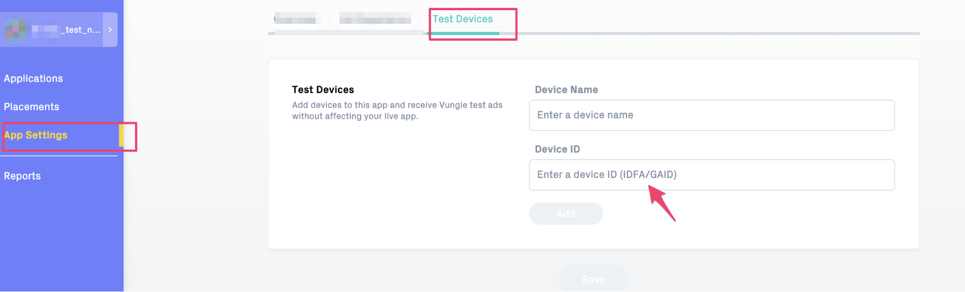Click the "Add devices to this app" description
Image resolution: width=965 pixels, height=292 pixels.
click(x=397, y=111)
